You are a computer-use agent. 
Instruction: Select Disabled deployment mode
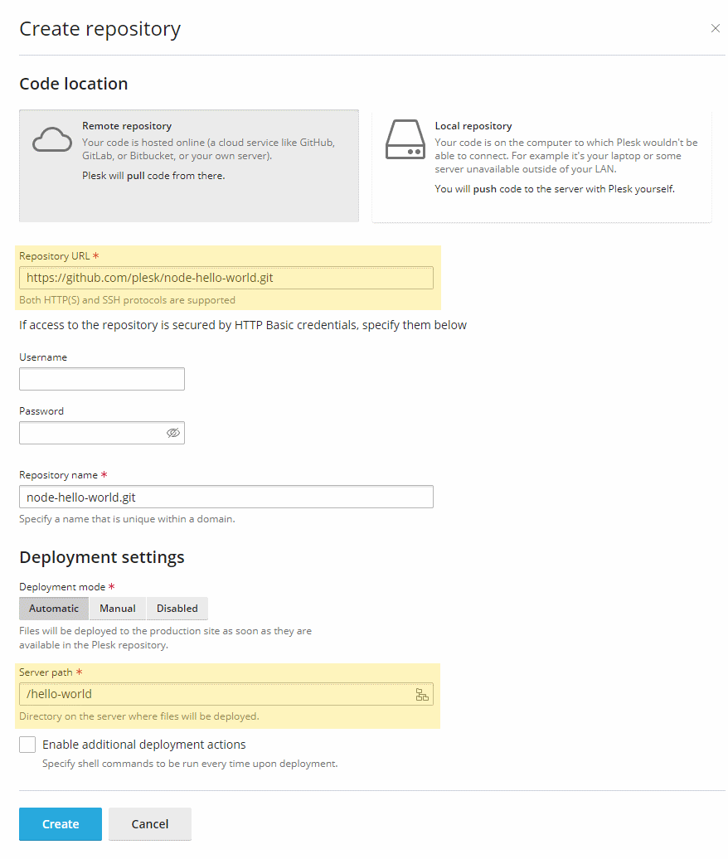177,609
